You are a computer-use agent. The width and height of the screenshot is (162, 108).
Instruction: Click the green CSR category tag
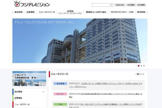[60, 104]
